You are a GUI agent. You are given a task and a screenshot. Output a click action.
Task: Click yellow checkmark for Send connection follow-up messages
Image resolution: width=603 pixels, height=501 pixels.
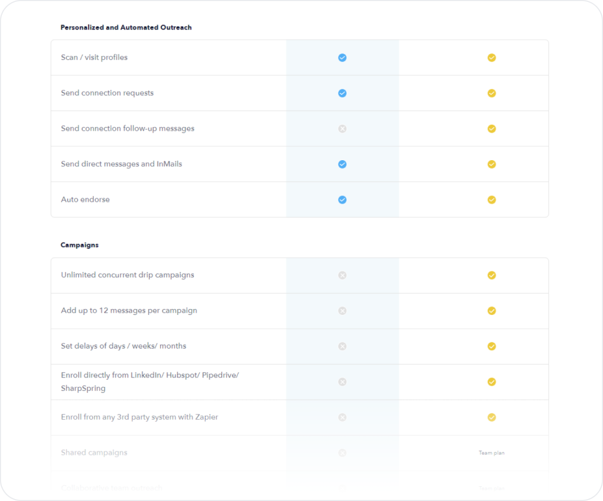pos(491,128)
